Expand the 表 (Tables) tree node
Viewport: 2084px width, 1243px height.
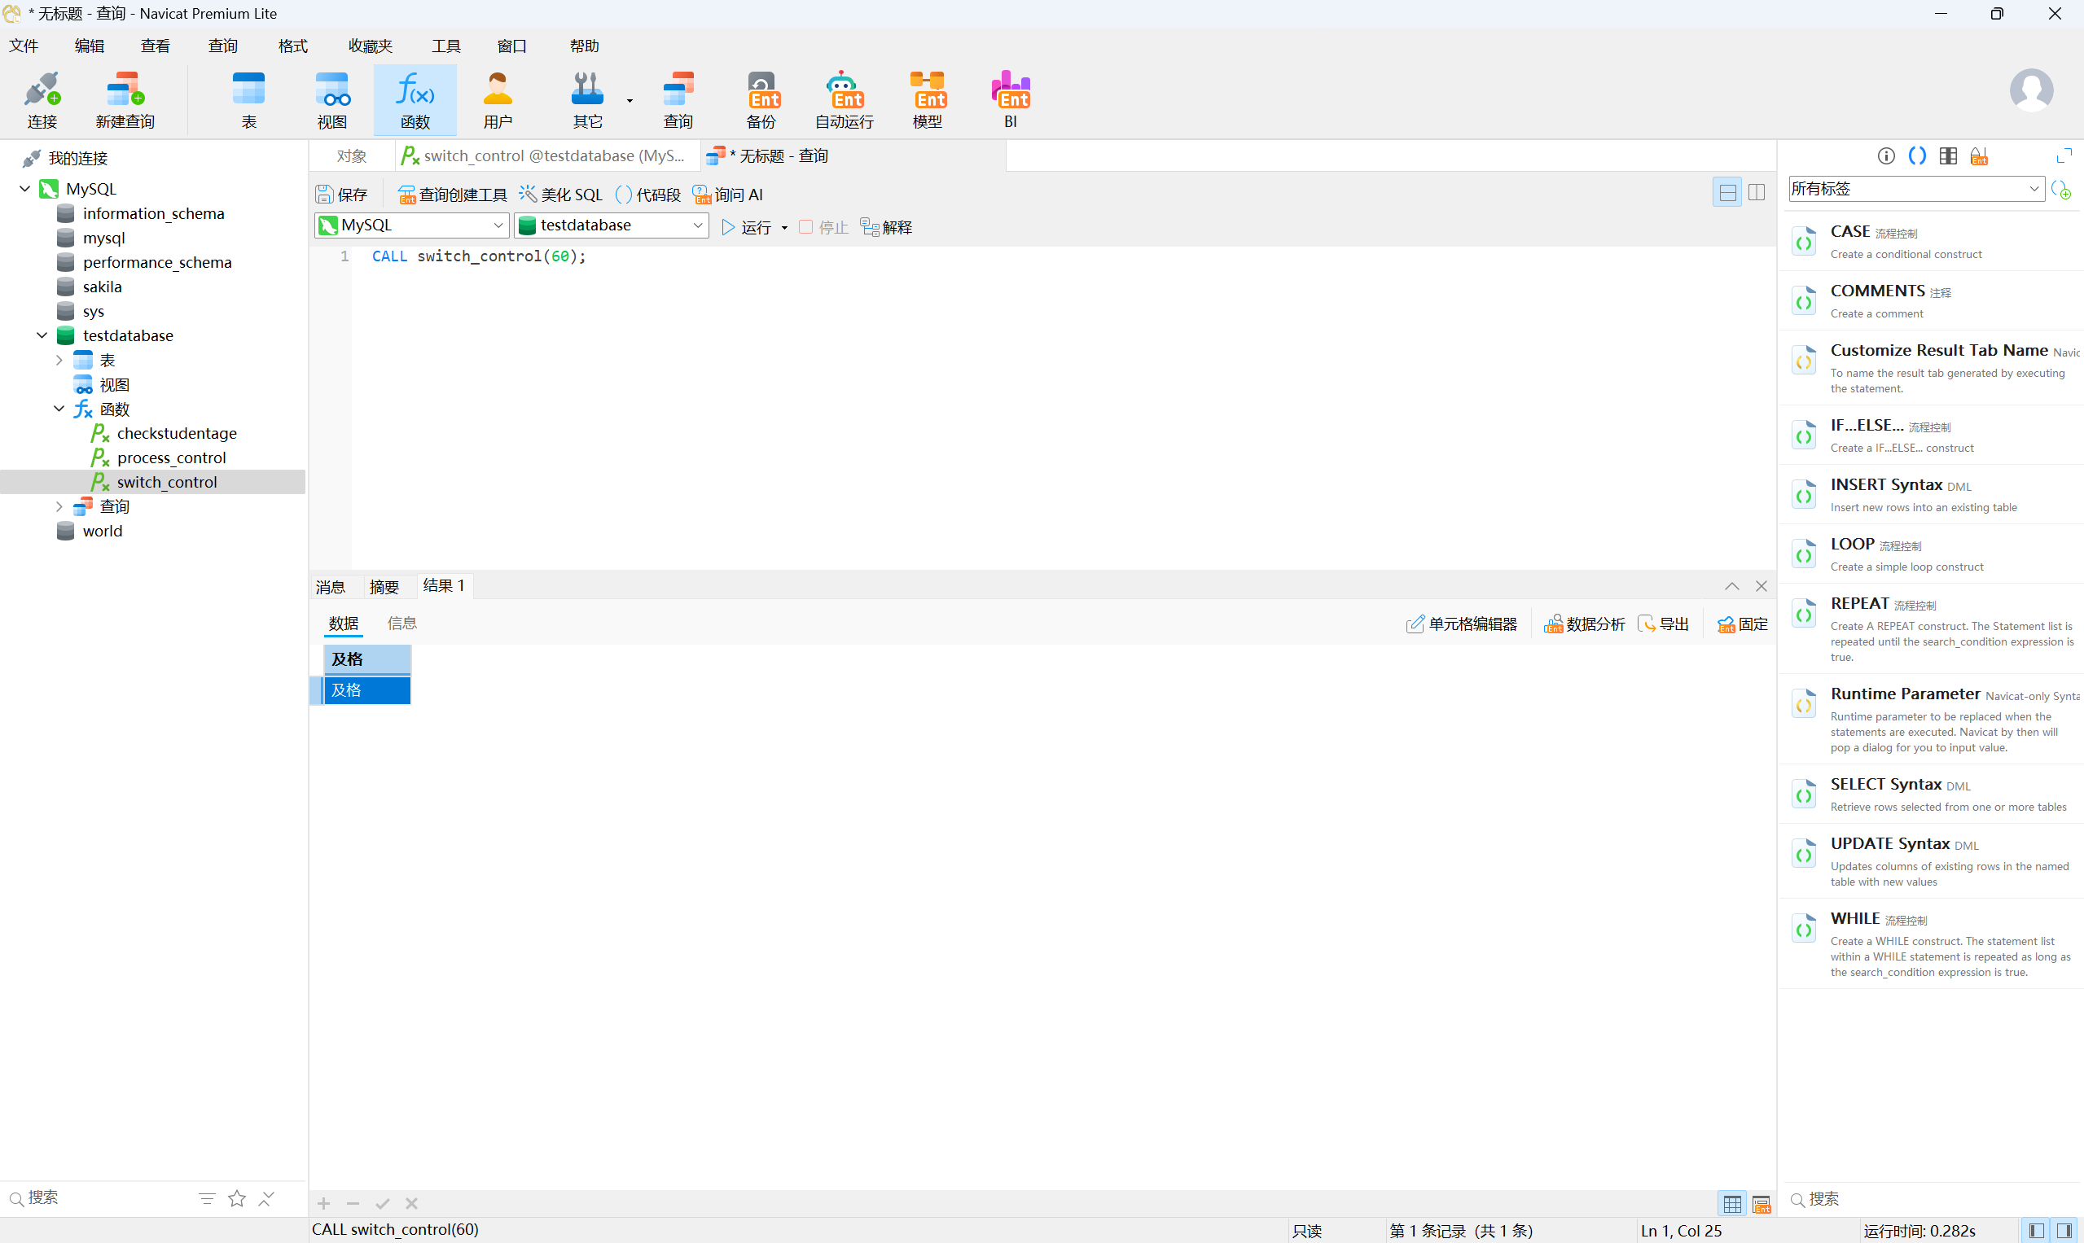pyautogui.click(x=59, y=360)
